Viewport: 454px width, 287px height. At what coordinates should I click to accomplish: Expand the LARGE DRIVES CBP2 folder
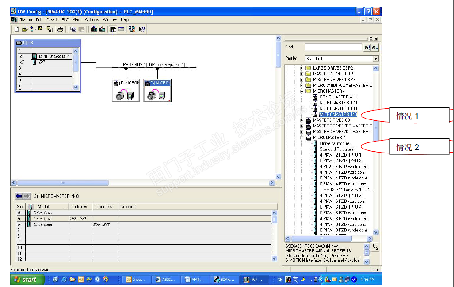(302, 68)
